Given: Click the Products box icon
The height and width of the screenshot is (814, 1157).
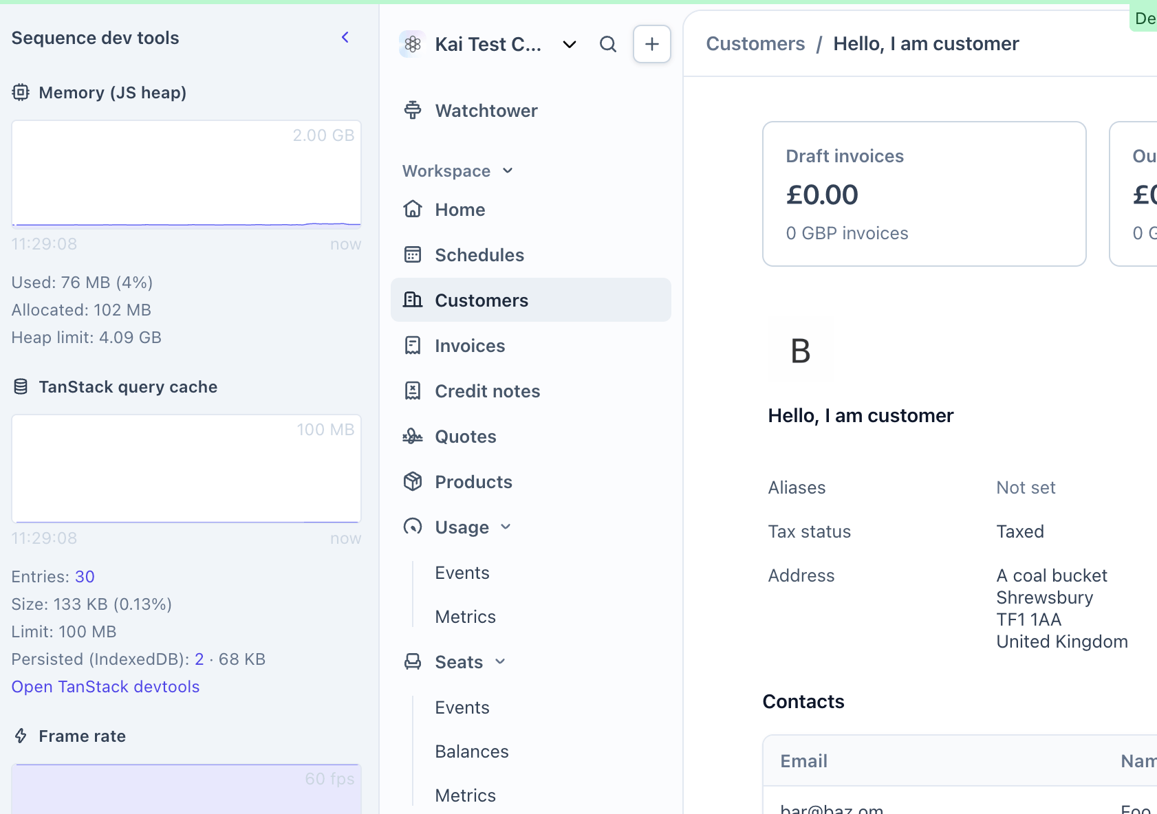Looking at the screenshot, I should coord(413,481).
